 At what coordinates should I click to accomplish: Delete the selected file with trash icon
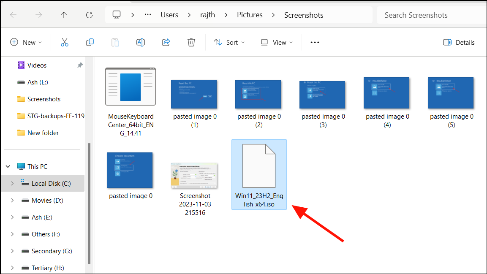[x=191, y=43]
